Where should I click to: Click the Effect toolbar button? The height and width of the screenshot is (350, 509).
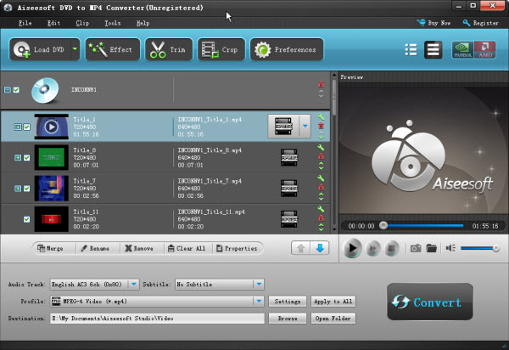point(111,49)
